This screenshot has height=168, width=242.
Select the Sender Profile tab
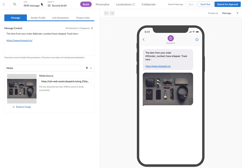[x=38, y=17]
